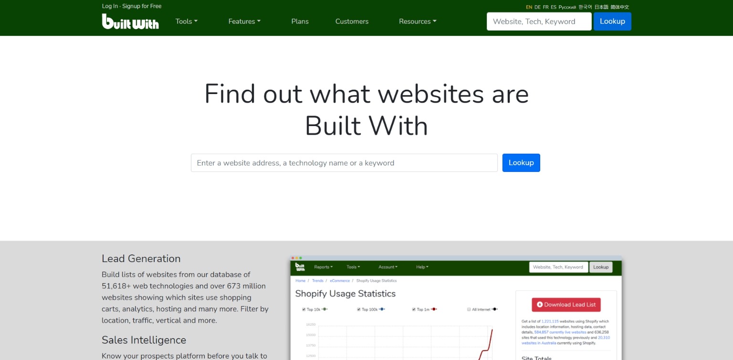The image size is (733, 360).
Task: Focus the header Website, Tech, Keyword field
Action: pyautogui.click(x=539, y=21)
